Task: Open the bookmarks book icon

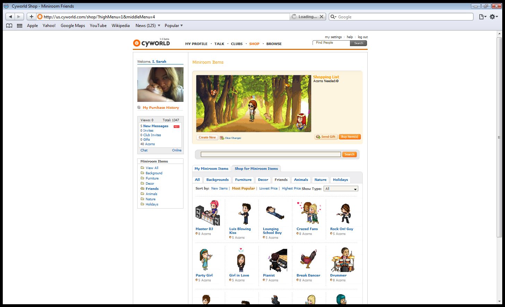Action: point(9,26)
